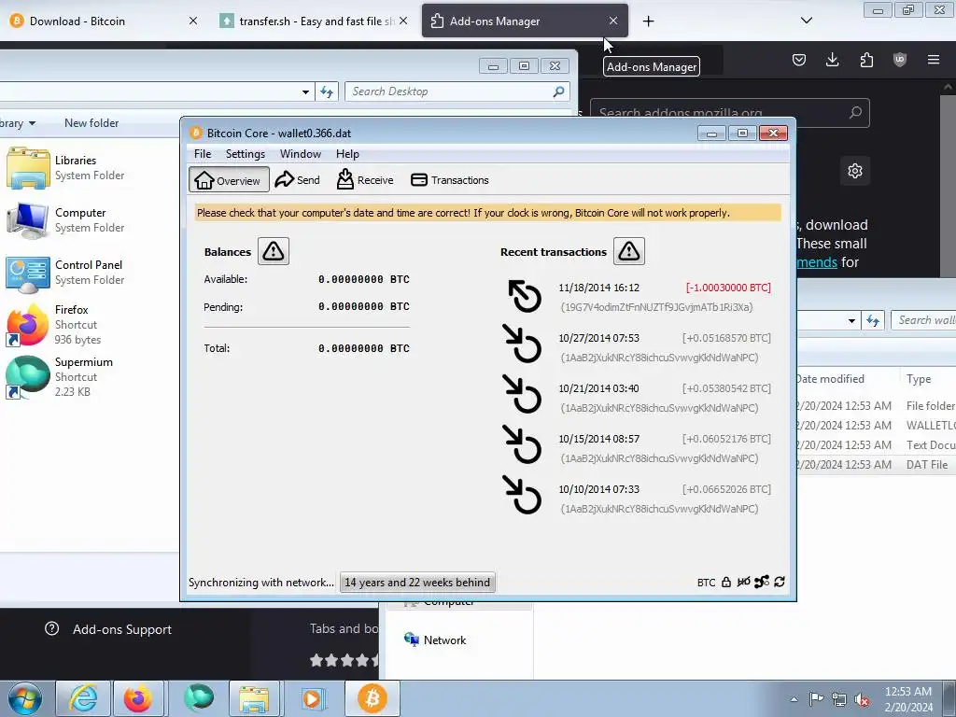Screen dimensions: 956x717
Task: Expand second Explorer window address dropdown arrow
Action: pyautogui.click(x=851, y=321)
